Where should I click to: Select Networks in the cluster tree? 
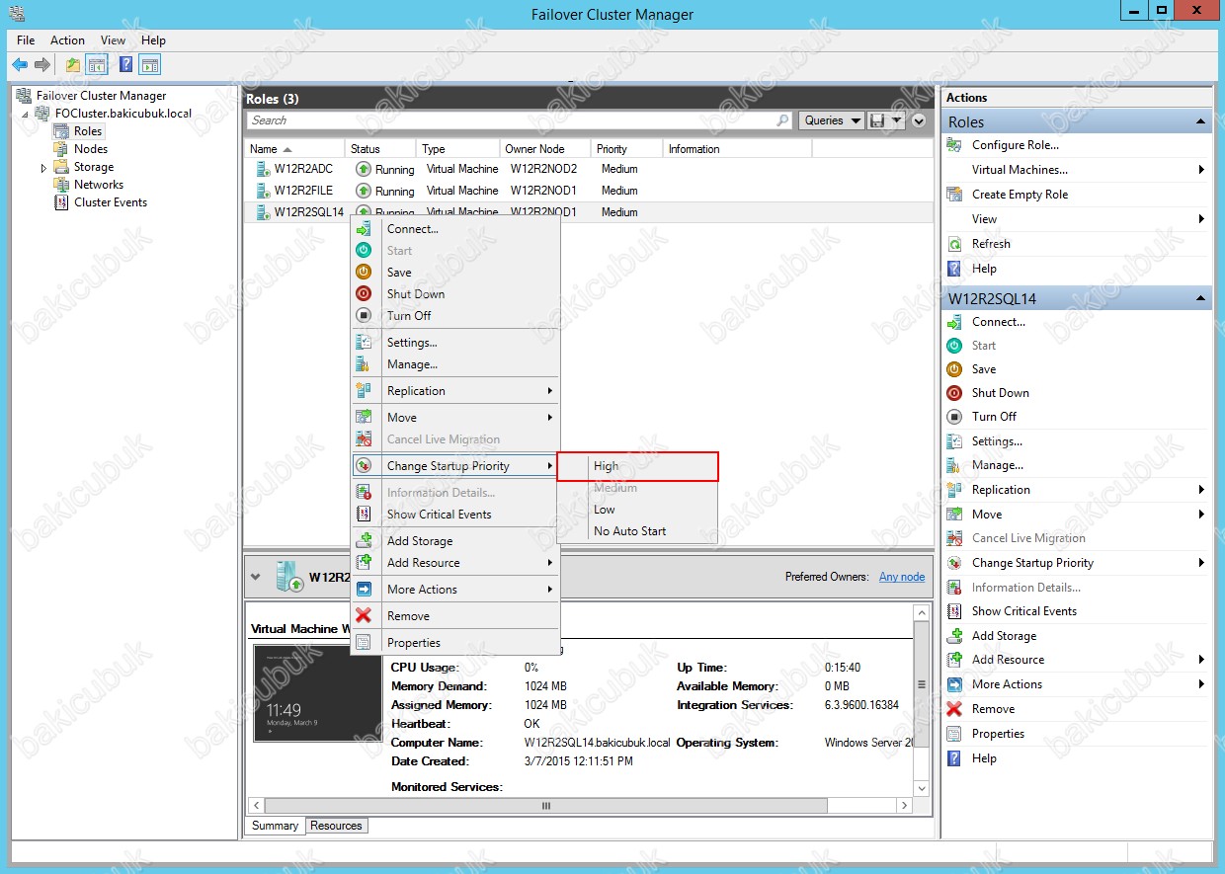click(99, 185)
